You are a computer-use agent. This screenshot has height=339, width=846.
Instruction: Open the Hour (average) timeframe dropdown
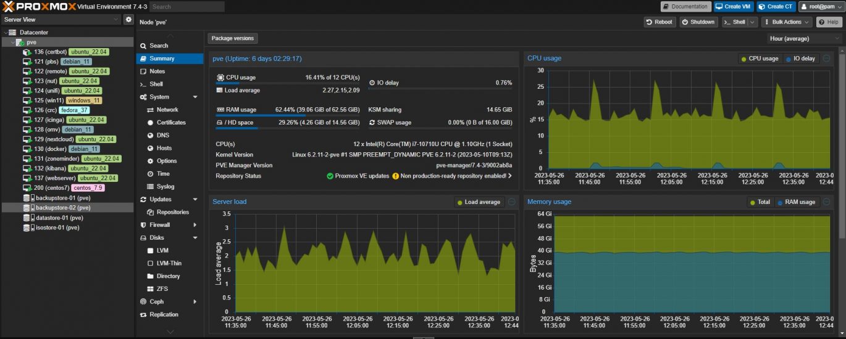tap(804, 38)
